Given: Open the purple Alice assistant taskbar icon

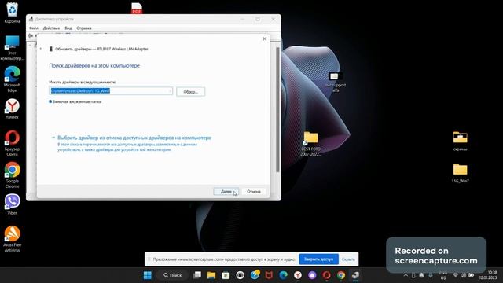Looking at the screenshot, I should coord(312,275).
